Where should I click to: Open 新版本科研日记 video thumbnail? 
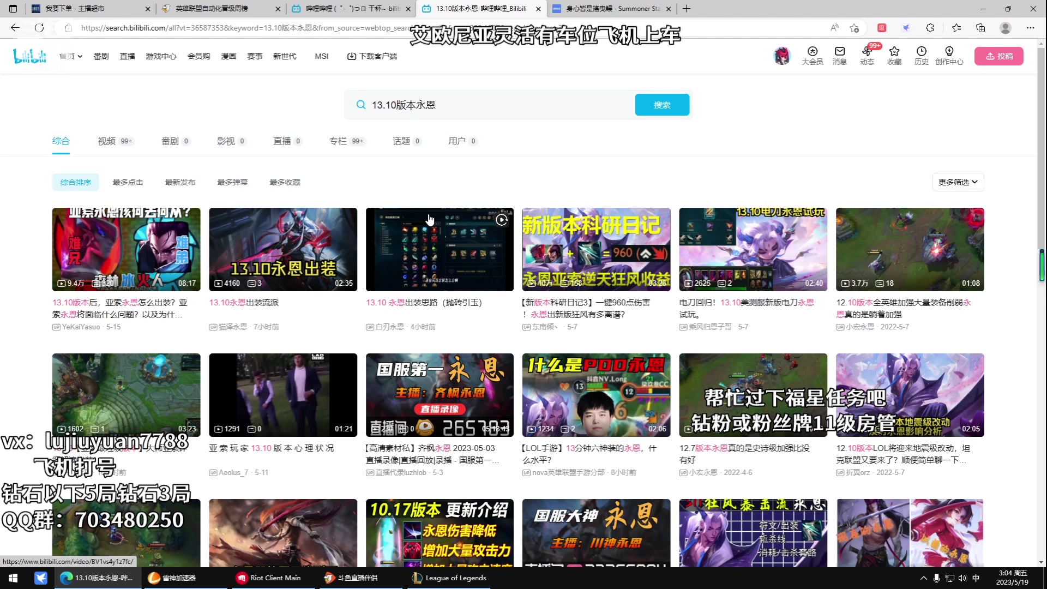(596, 249)
